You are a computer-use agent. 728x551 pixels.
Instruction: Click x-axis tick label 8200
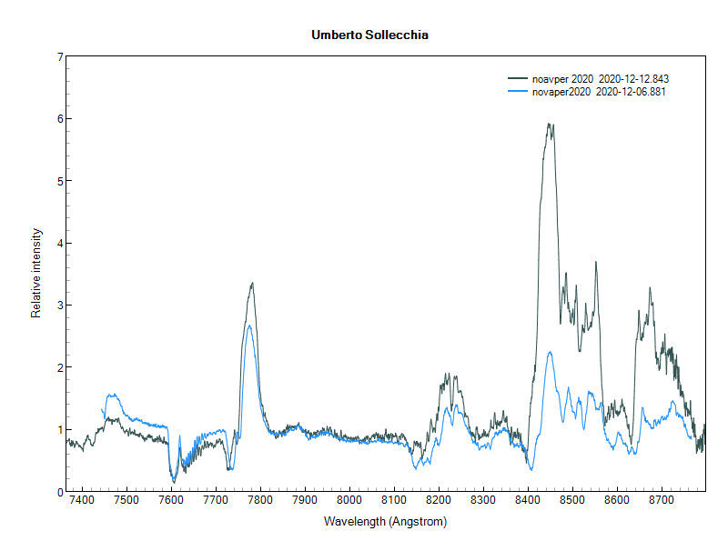[x=439, y=500]
